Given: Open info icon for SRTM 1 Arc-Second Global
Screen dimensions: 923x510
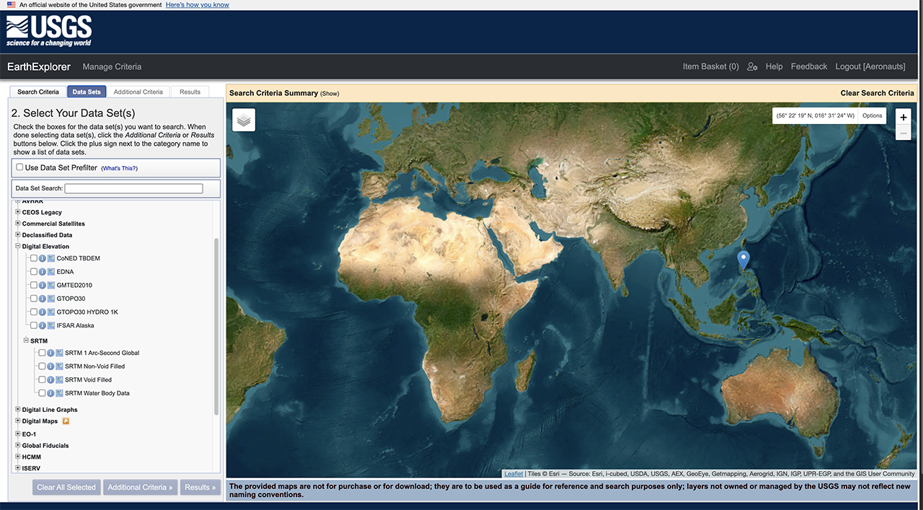Looking at the screenshot, I should coord(50,353).
